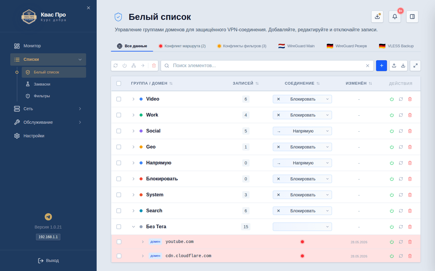The height and width of the screenshot is (271, 435).
Task: Tick the checkbox for the Video row
Action: 119,99
